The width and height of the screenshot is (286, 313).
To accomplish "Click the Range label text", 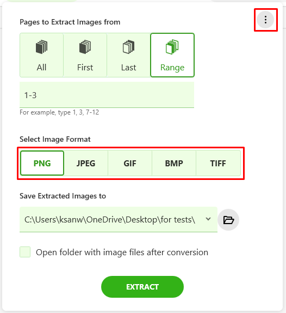I will coord(172,68).
